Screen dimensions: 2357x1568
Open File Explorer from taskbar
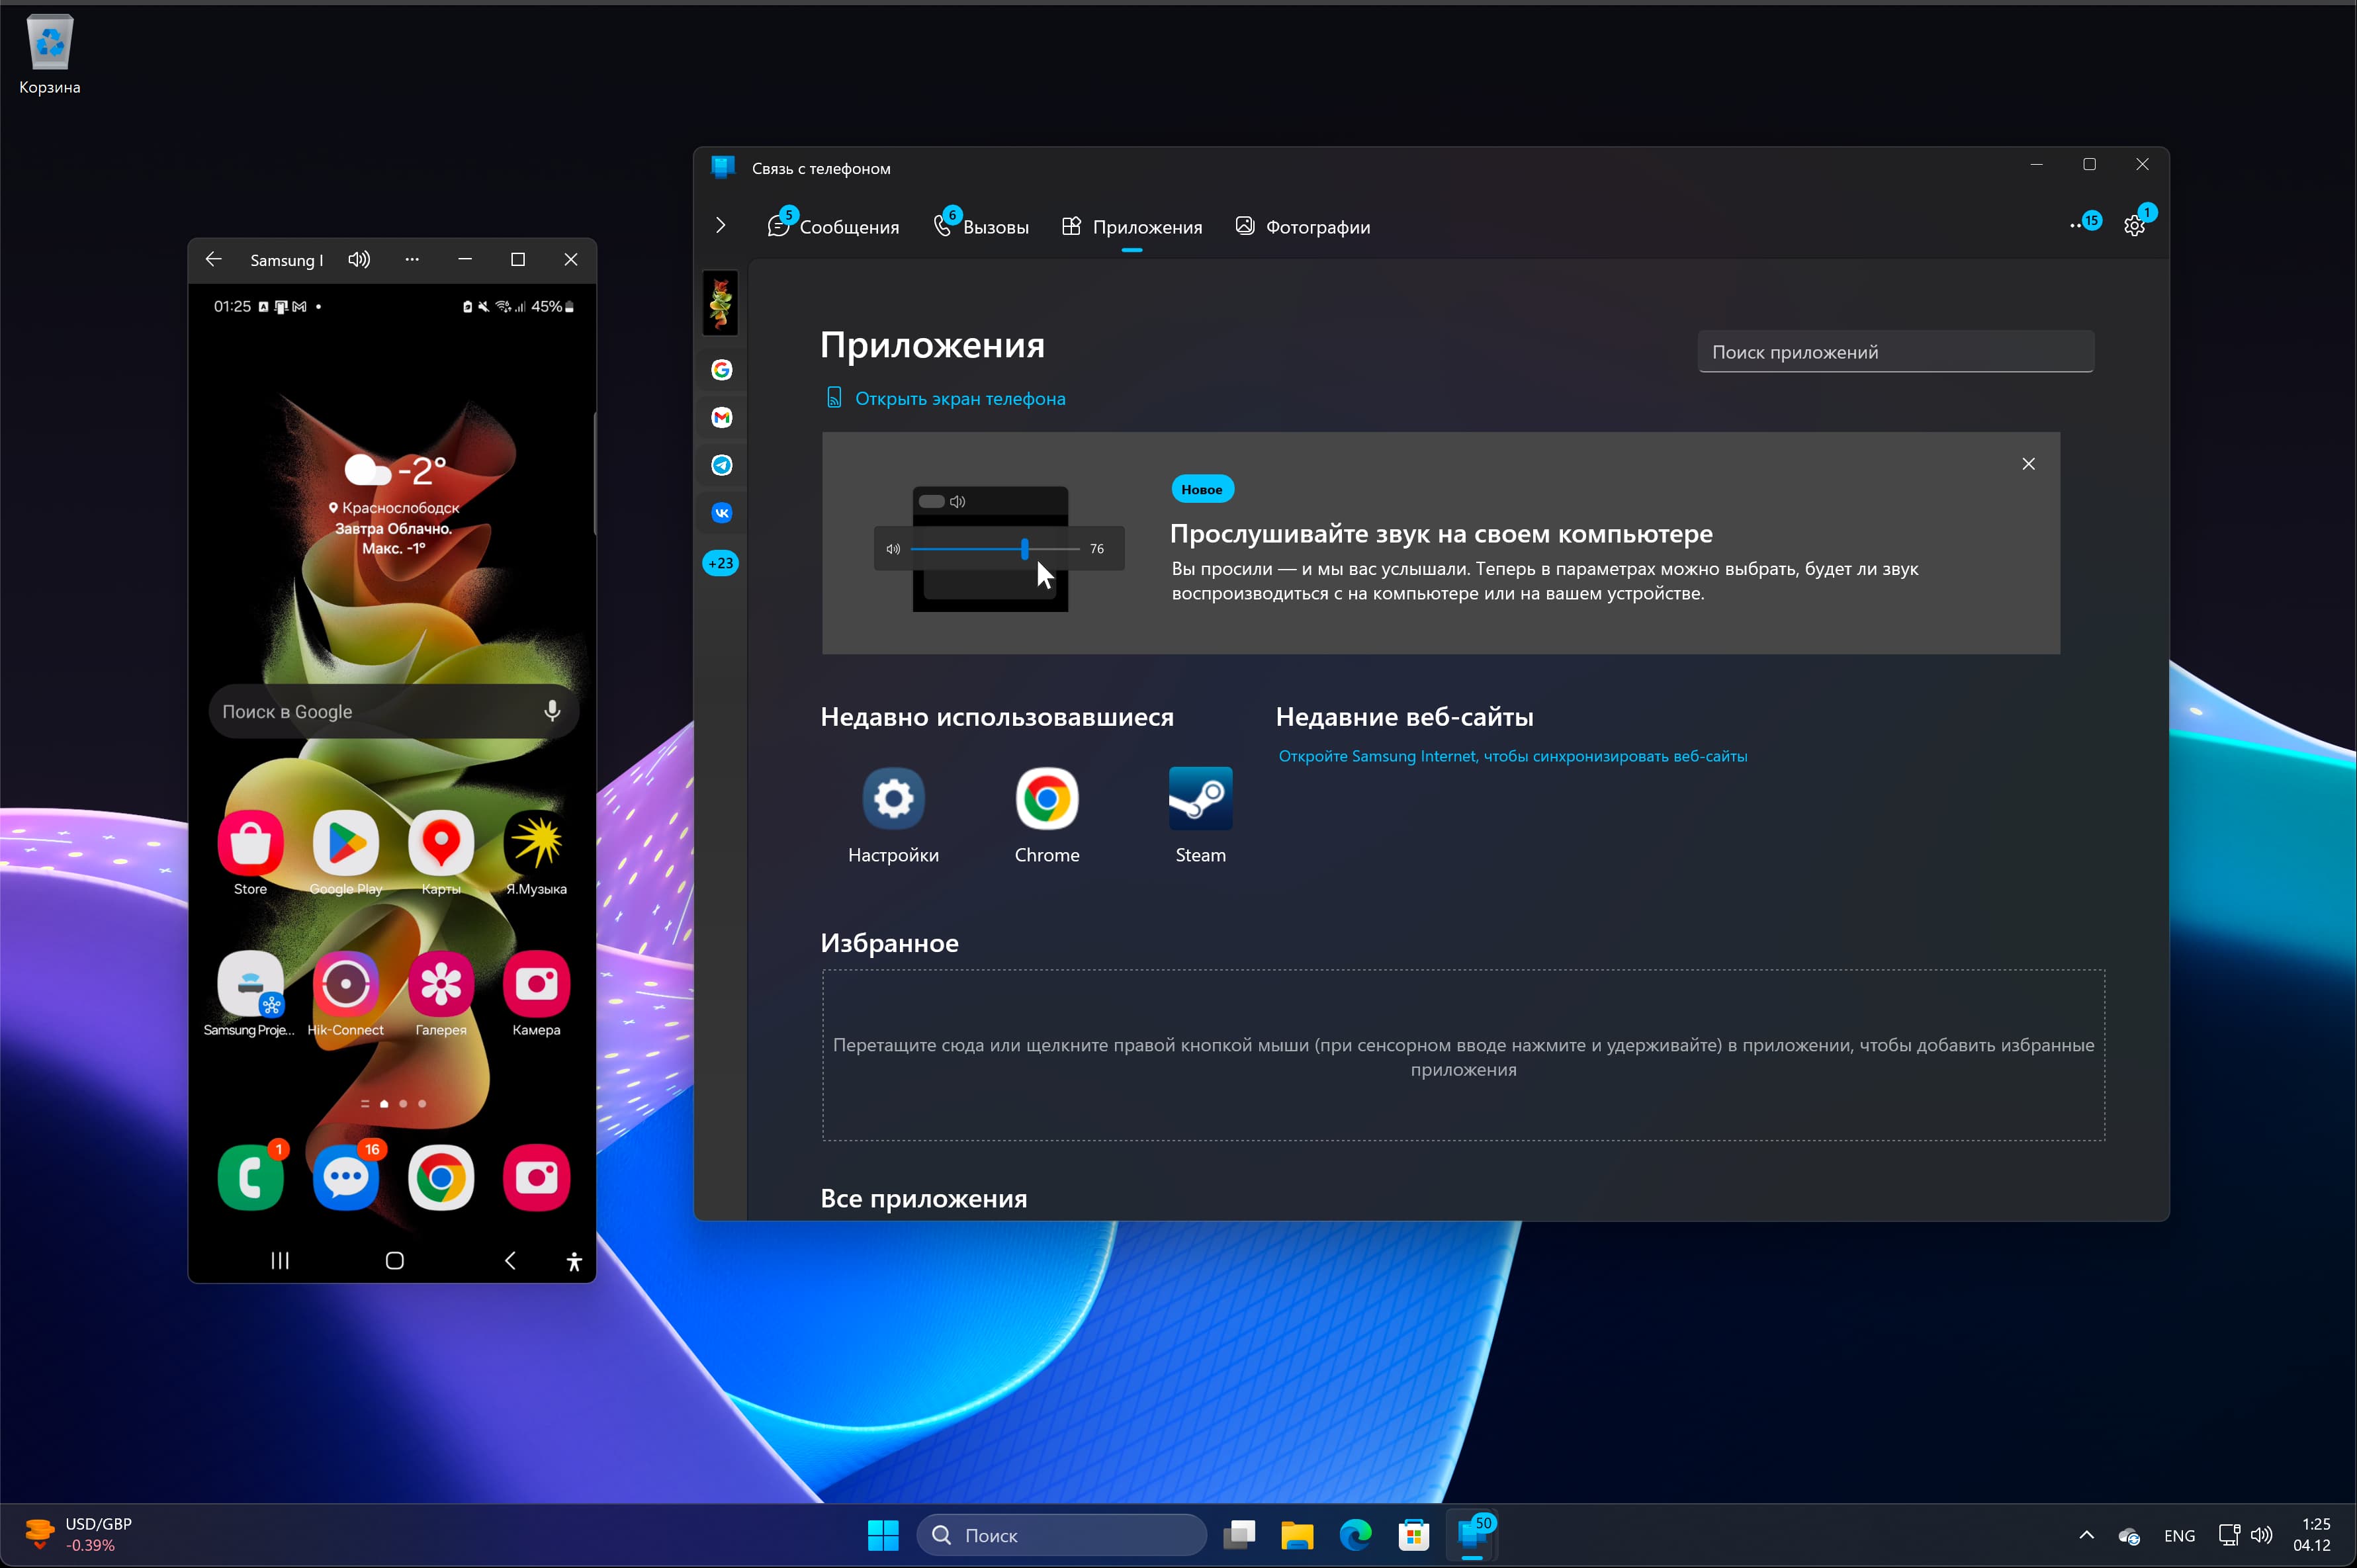point(1297,1535)
